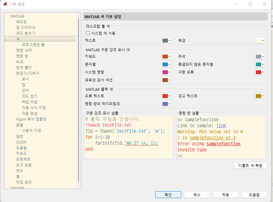The height and width of the screenshot is (202, 273).
Task: Select 도구 모음 in the tree
Action: (x=24, y=165)
